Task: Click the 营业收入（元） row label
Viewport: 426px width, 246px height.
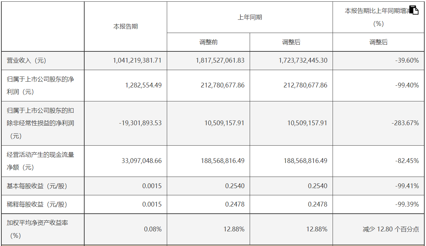Action: pos(26,61)
